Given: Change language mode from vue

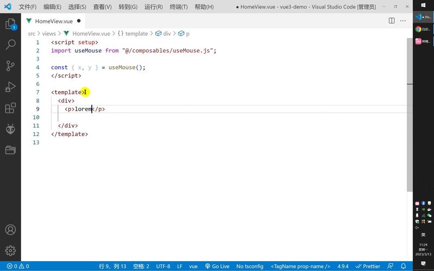Looking at the screenshot, I should tap(193, 266).
